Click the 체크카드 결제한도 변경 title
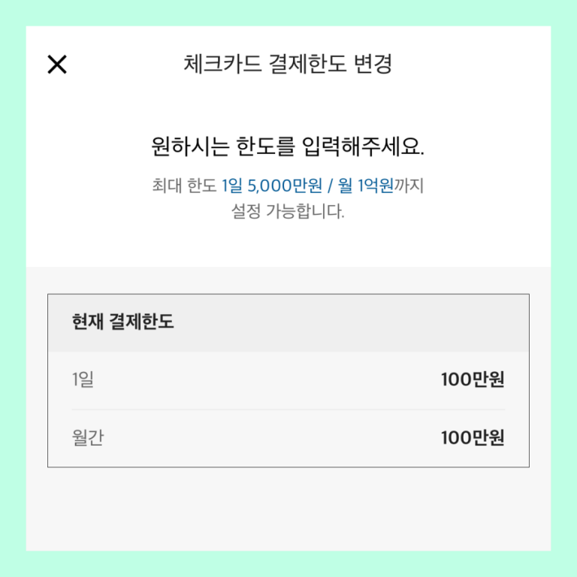This screenshot has height=577, width=577. [x=288, y=65]
